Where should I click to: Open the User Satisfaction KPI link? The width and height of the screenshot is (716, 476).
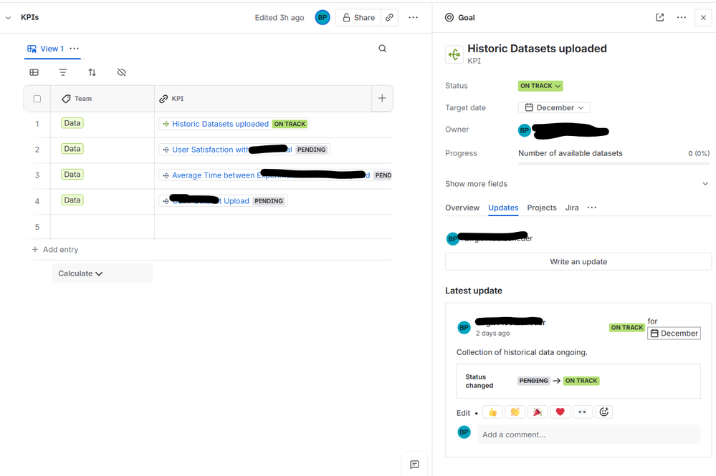tap(232, 150)
